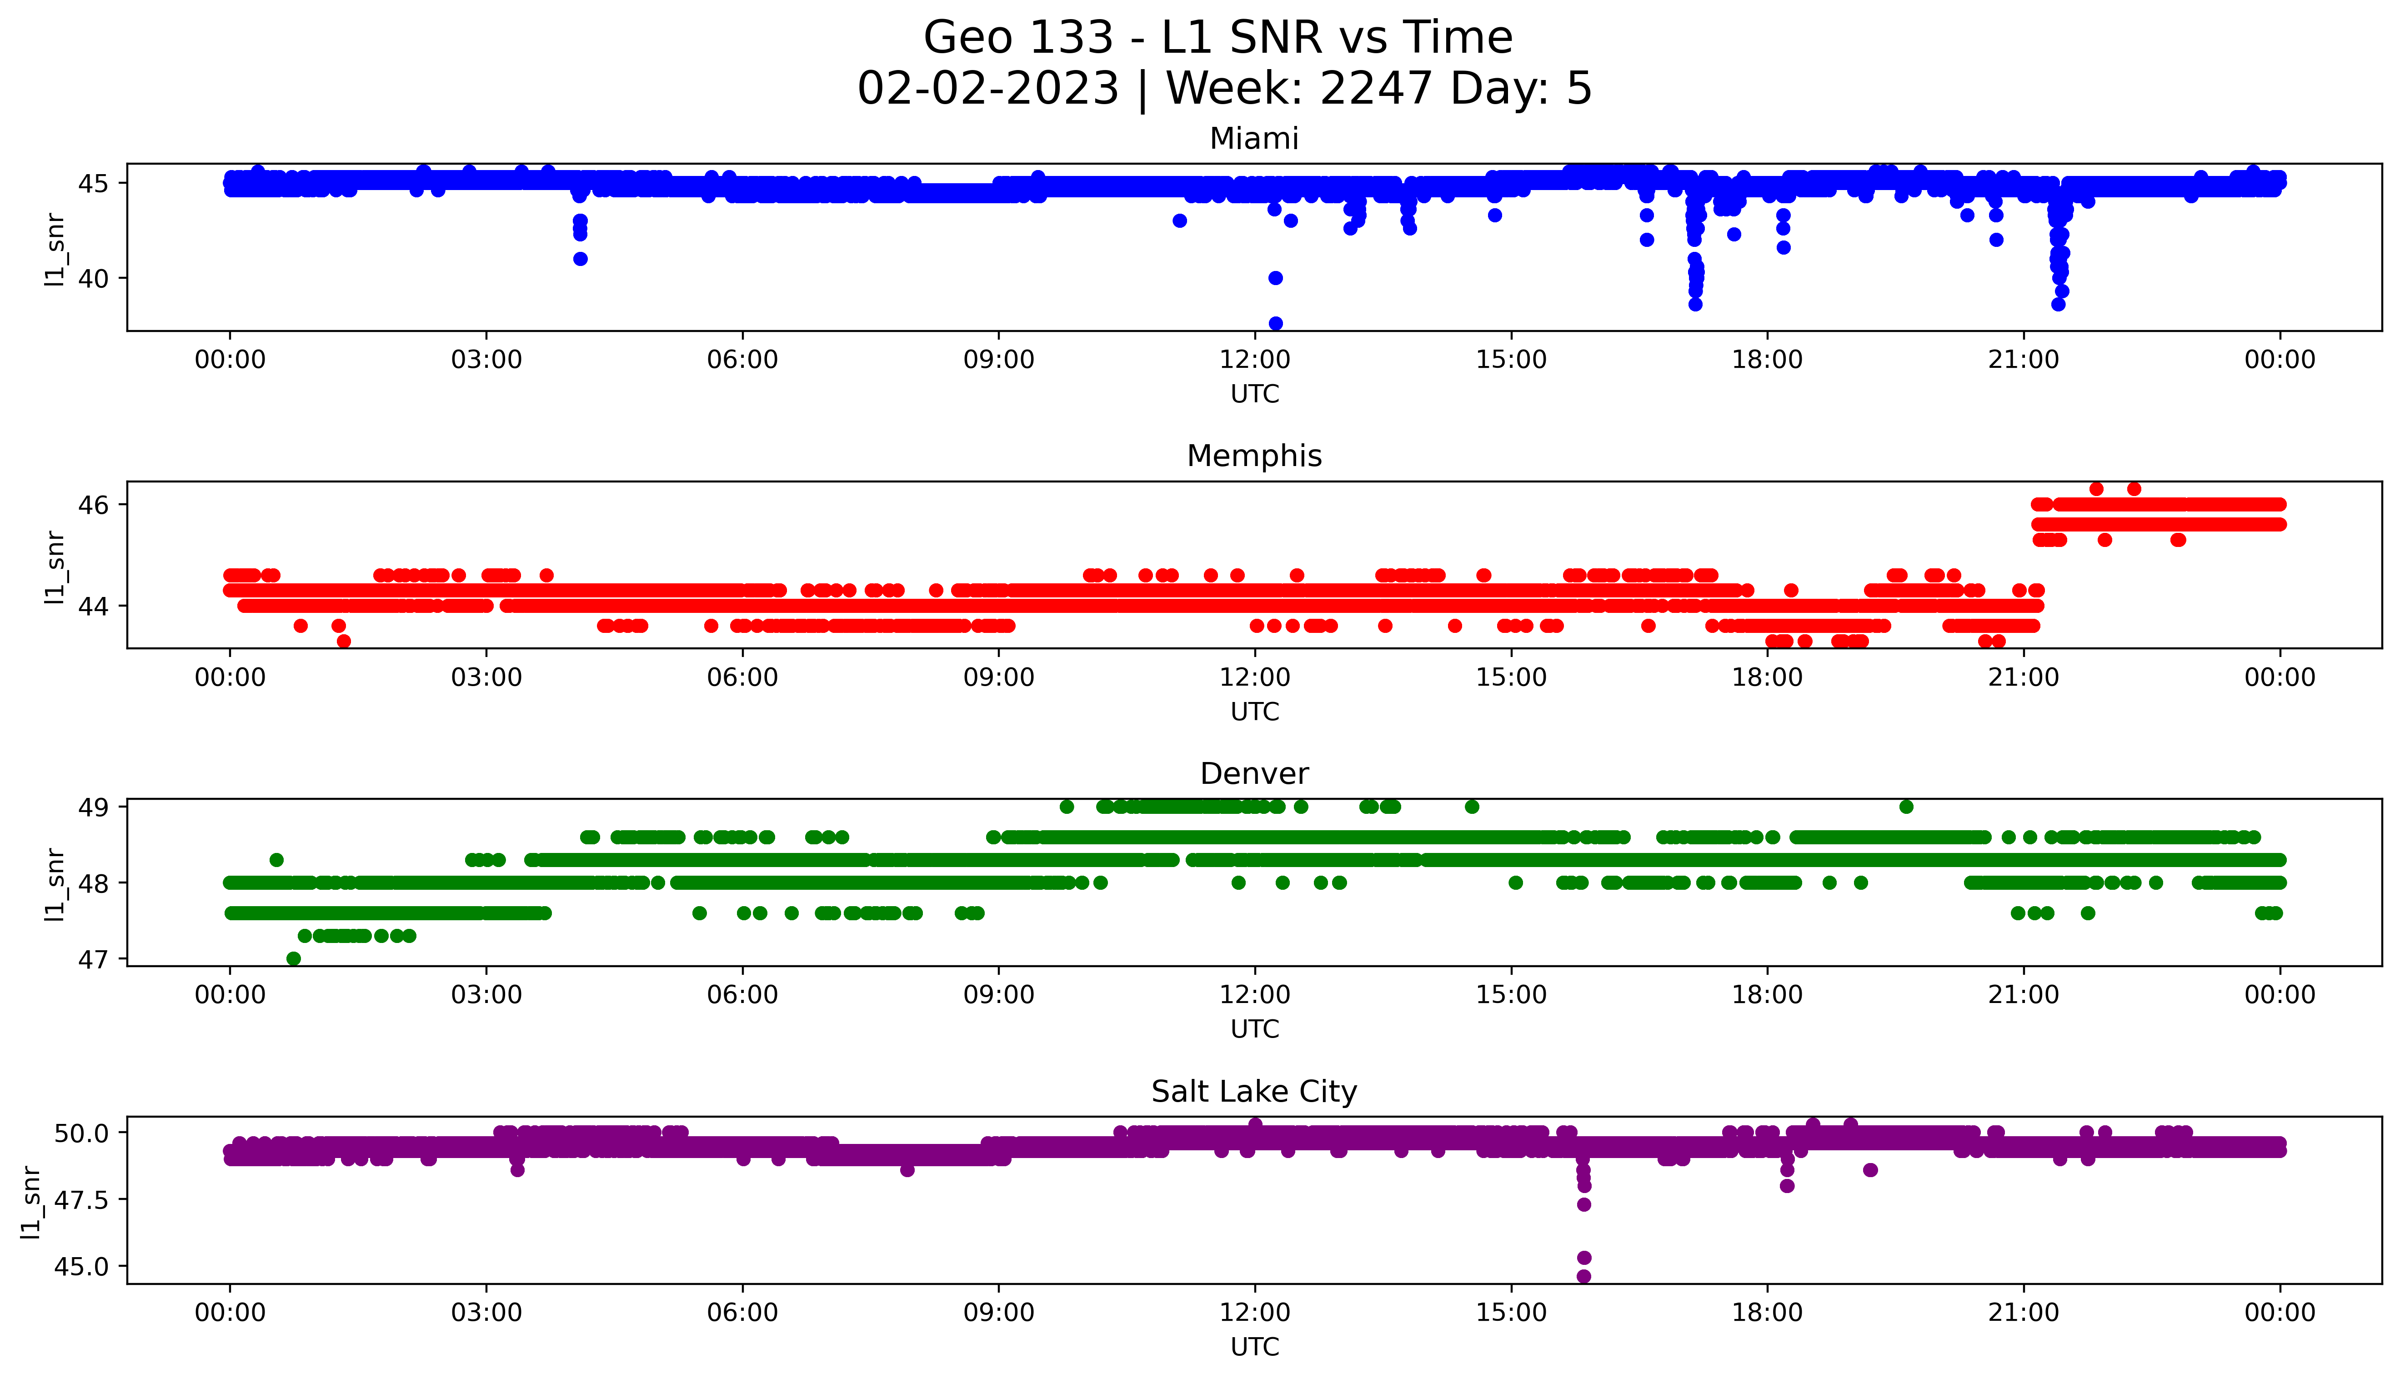
Task: Click the lowest green Denver point at 47 before 01:00
Action: (x=294, y=958)
